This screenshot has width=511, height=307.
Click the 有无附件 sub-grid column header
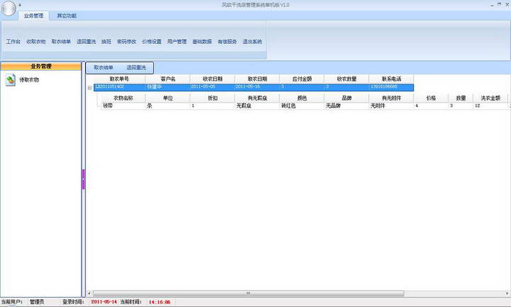click(x=391, y=98)
